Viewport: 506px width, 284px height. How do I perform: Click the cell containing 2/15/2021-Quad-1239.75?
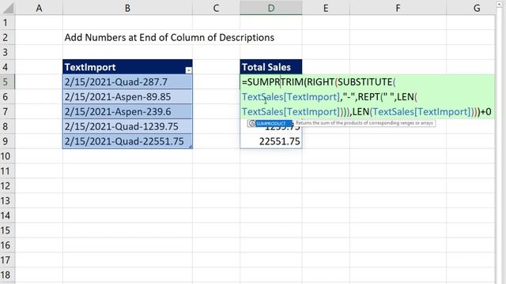pos(127,126)
